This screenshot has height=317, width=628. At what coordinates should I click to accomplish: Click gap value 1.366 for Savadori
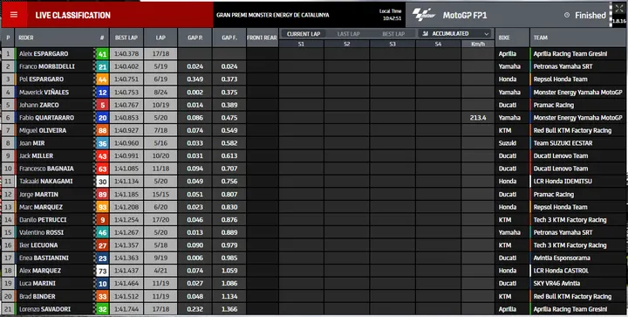coord(229,309)
